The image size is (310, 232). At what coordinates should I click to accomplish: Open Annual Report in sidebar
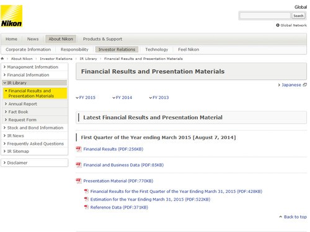click(35, 104)
